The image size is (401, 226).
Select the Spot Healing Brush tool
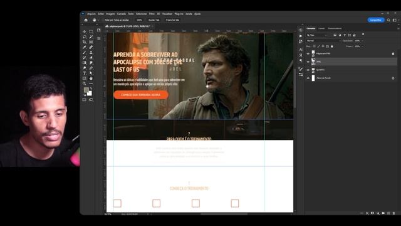91,47
